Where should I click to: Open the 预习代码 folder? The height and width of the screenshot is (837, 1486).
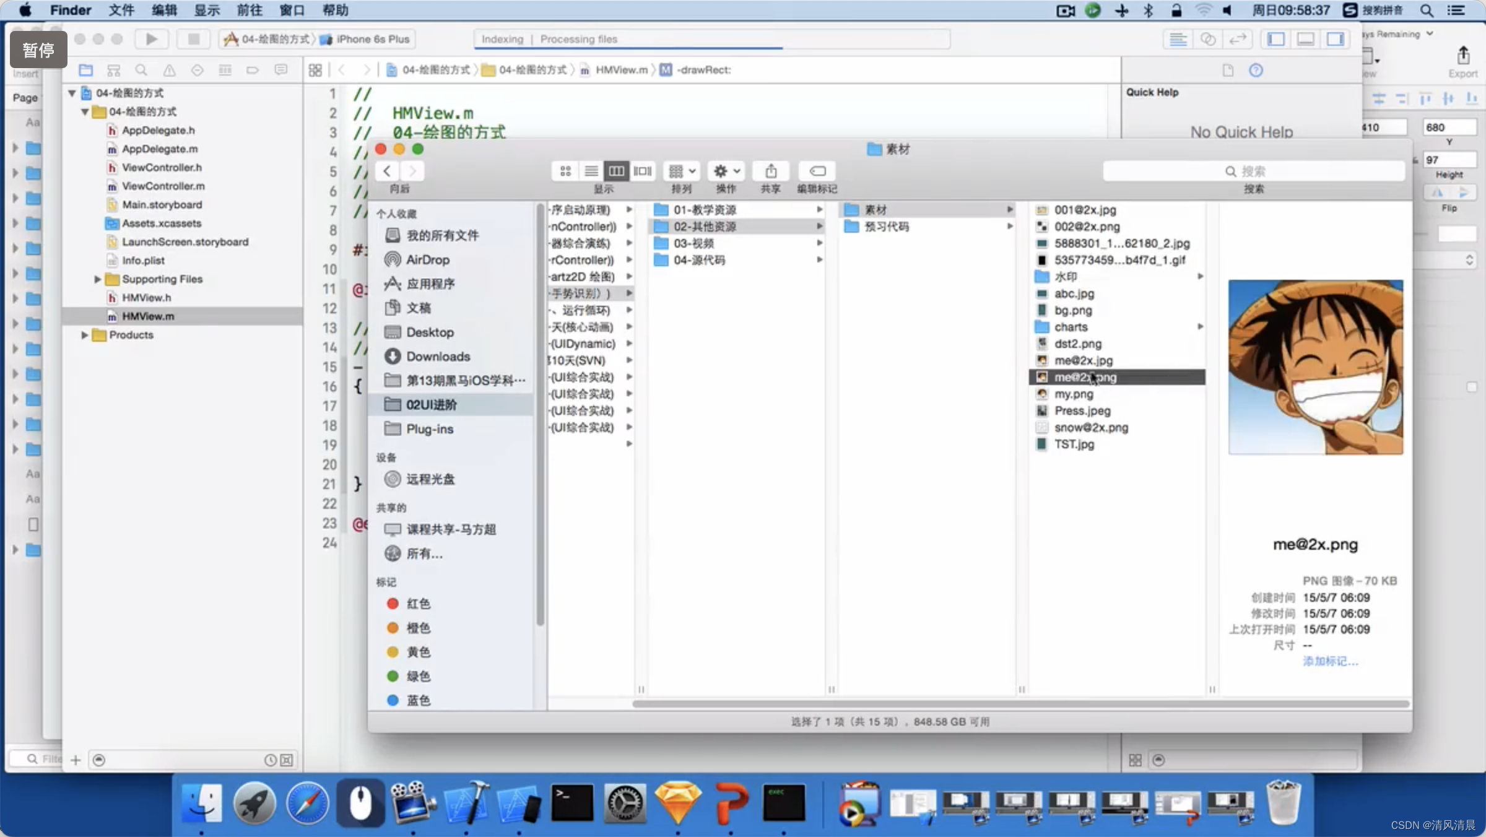887,227
